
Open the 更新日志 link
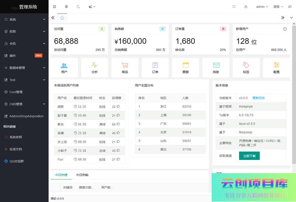[x=259, y=98]
